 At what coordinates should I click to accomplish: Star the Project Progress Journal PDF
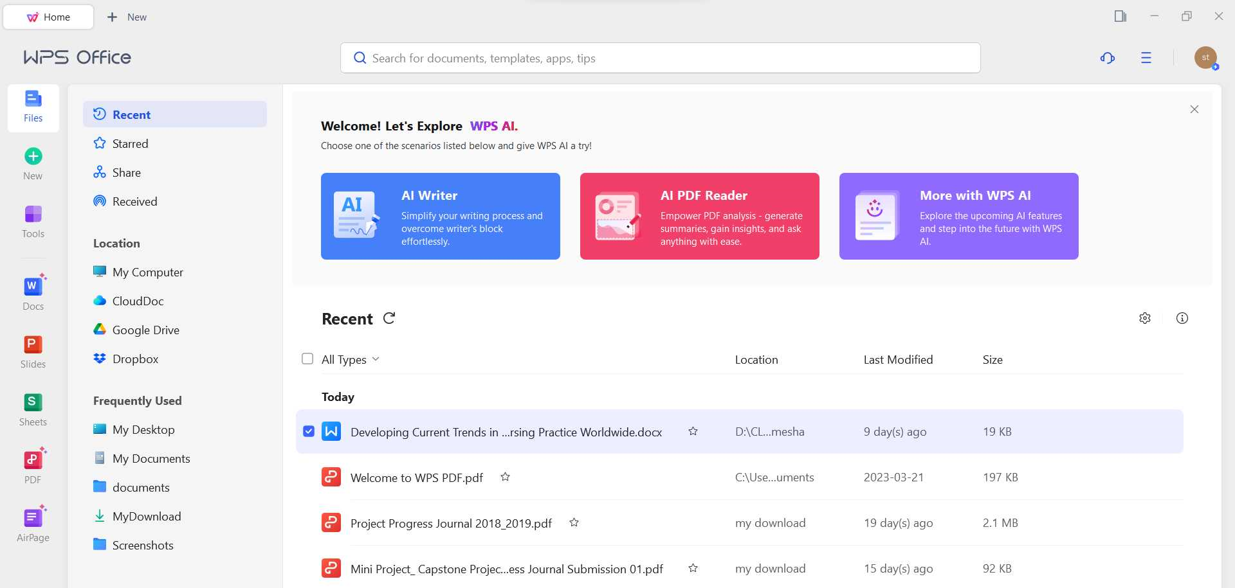(x=574, y=522)
